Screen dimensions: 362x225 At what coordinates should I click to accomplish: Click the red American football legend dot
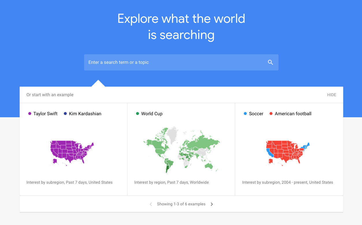pos(270,114)
